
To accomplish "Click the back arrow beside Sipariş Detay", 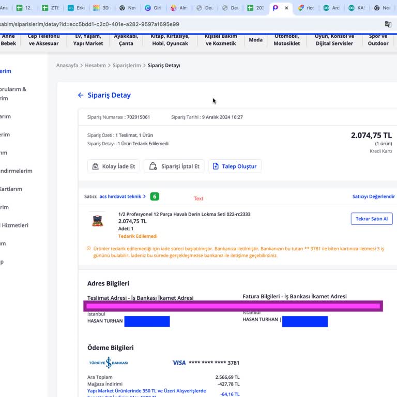I will [81, 95].
